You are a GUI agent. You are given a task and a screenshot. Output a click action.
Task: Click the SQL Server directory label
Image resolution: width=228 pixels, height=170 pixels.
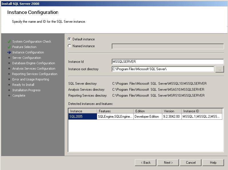(x=83, y=84)
